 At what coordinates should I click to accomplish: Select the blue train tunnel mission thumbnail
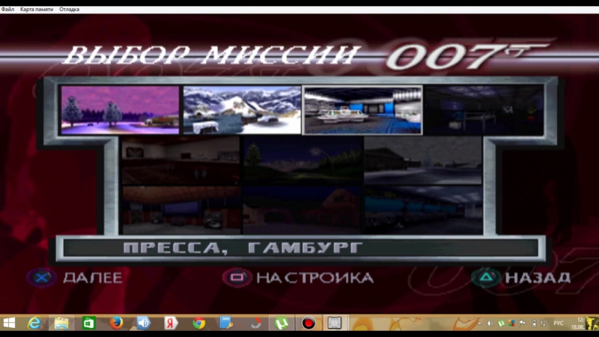click(423, 210)
